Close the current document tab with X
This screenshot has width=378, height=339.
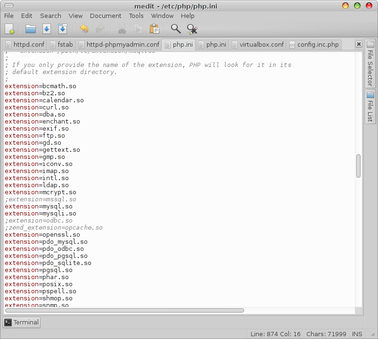point(359,44)
